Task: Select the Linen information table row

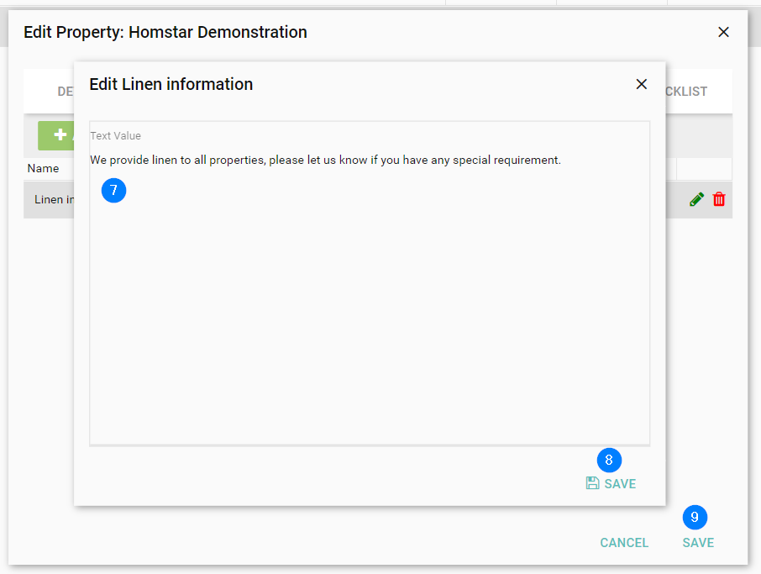Action: pyautogui.click(x=49, y=200)
